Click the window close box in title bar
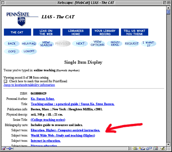 3,3
